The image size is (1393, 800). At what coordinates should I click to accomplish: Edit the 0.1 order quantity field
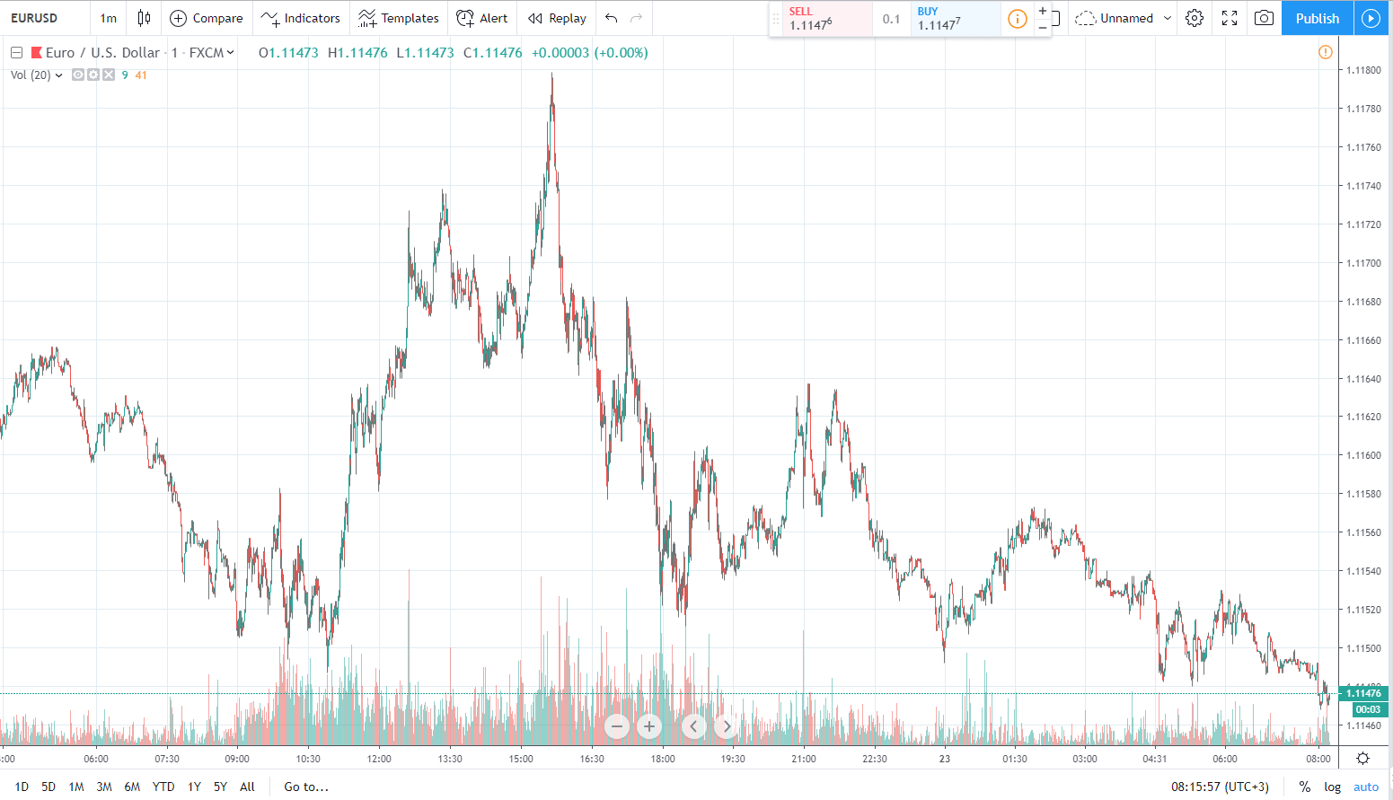(891, 19)
